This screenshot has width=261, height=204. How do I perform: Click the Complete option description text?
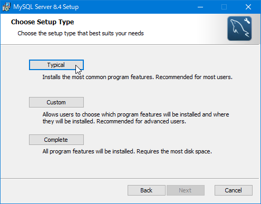click(x=127, y=151)
